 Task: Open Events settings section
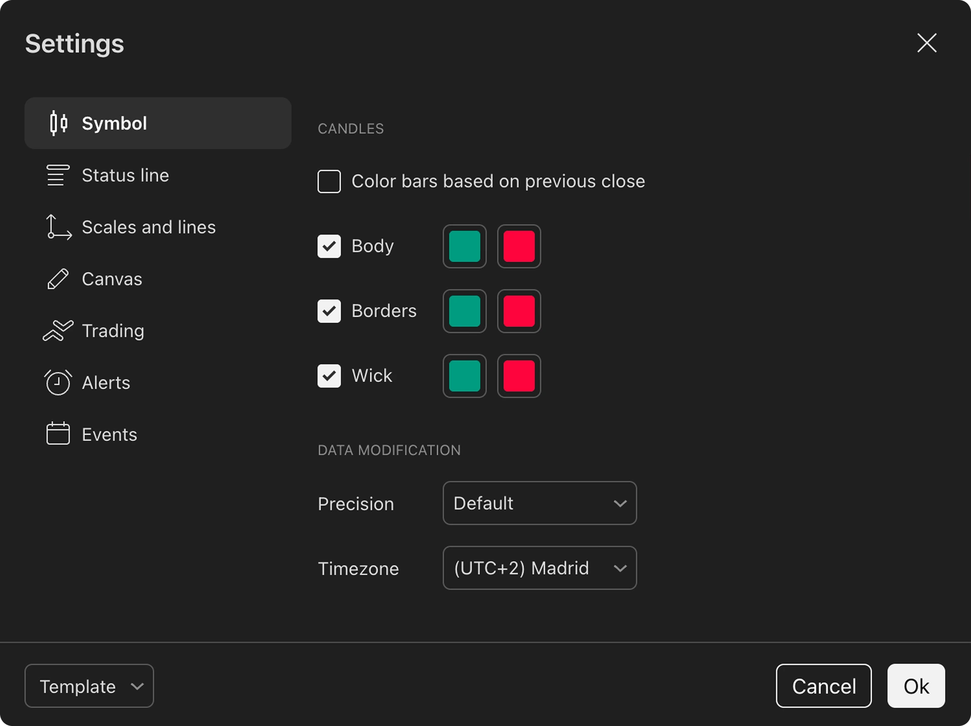158,434
